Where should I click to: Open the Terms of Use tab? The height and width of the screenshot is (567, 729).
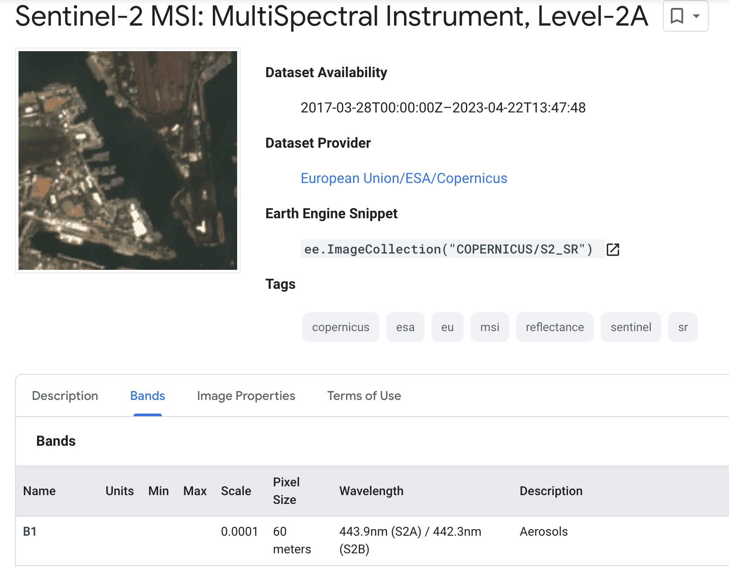[x=364, y=395]
